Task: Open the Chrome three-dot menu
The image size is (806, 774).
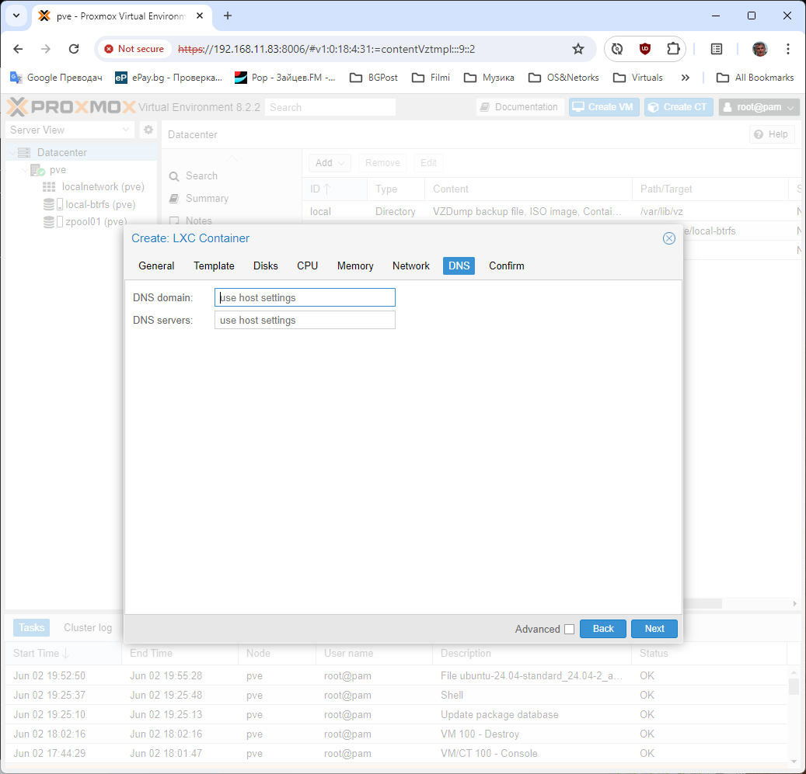Action: point(788,49)
